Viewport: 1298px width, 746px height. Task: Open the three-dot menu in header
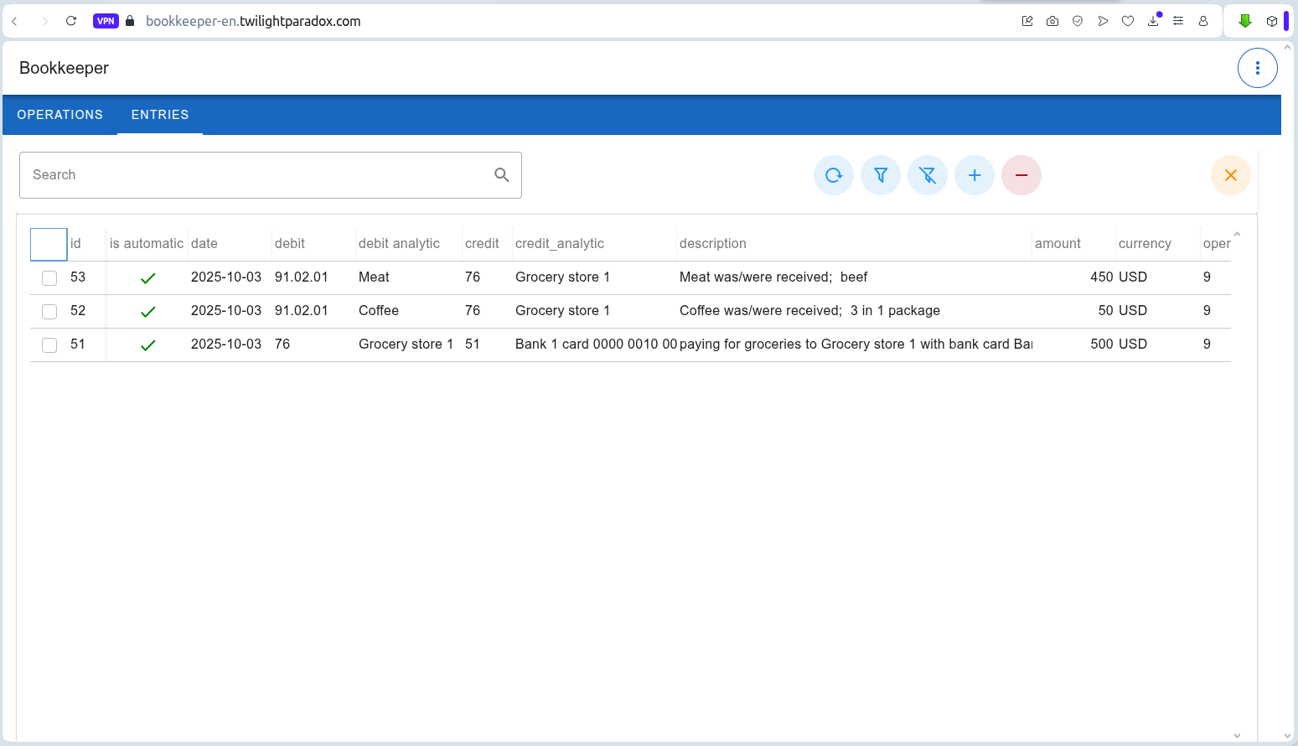coord(1257,68)
